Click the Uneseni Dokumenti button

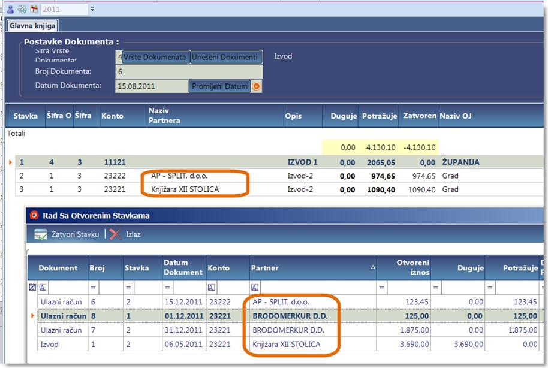[226, 57]
